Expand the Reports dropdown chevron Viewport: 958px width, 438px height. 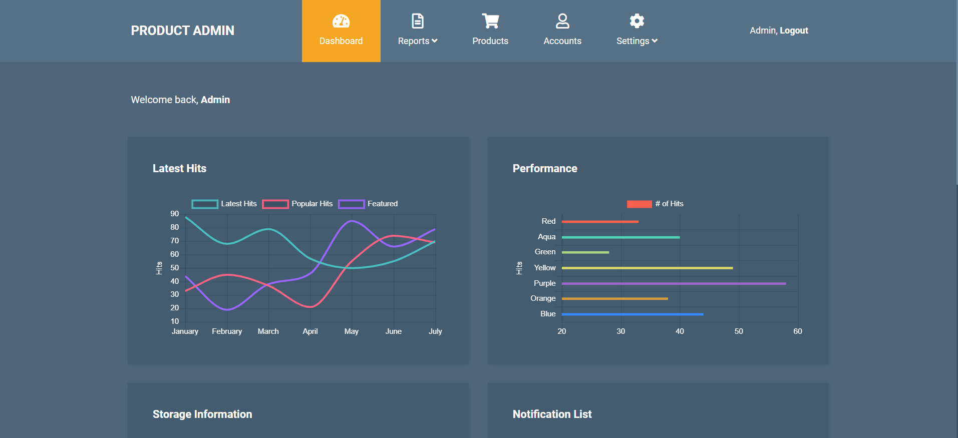[435, 41]
